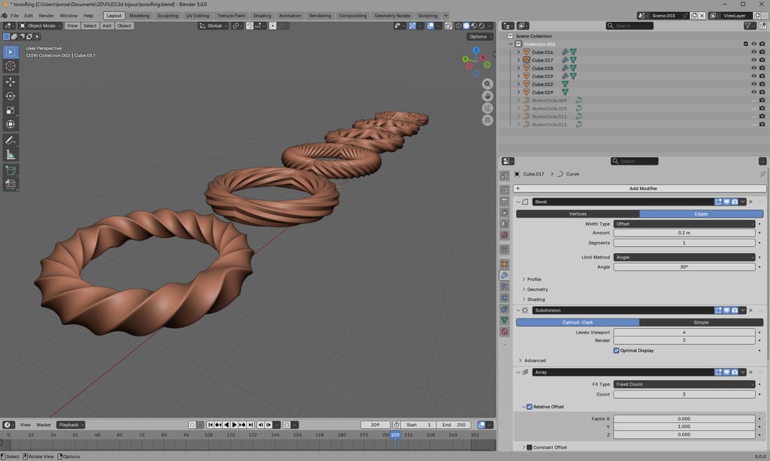Uncheck the Optimal Display checkbox
This screenshot has width=770, height=461.
617,350
